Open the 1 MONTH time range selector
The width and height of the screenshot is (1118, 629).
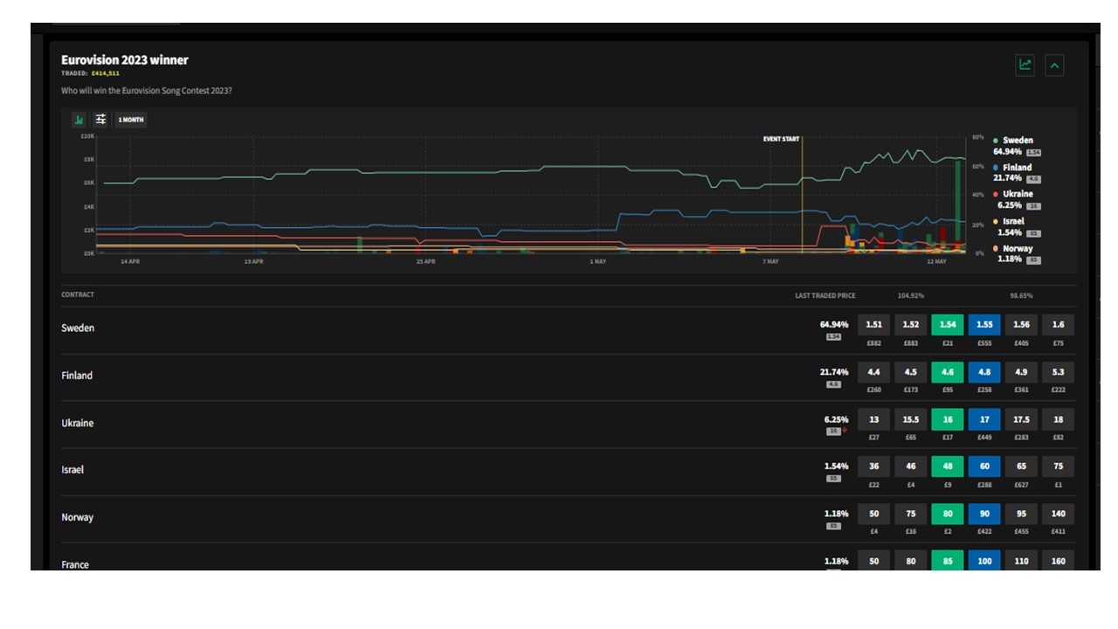(x=131, y=120)
